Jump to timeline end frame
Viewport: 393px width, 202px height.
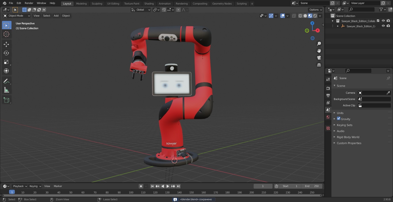click(178, 186)
